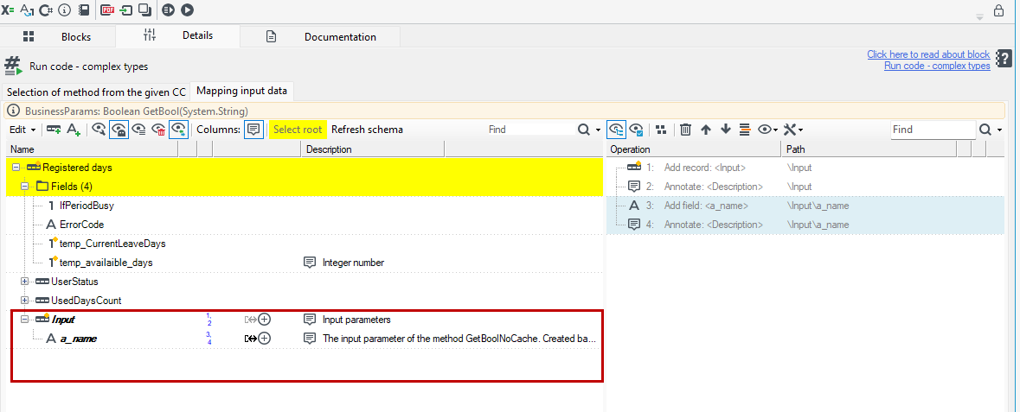Click the Refresh schema button

click(x=368, y=130)
